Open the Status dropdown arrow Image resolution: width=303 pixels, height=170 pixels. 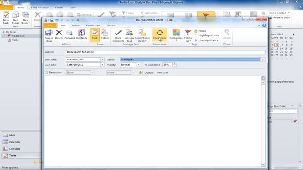[263, 59]
